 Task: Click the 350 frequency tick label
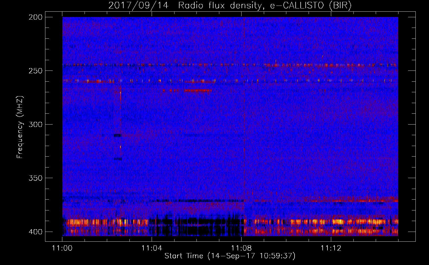(35, 178)
